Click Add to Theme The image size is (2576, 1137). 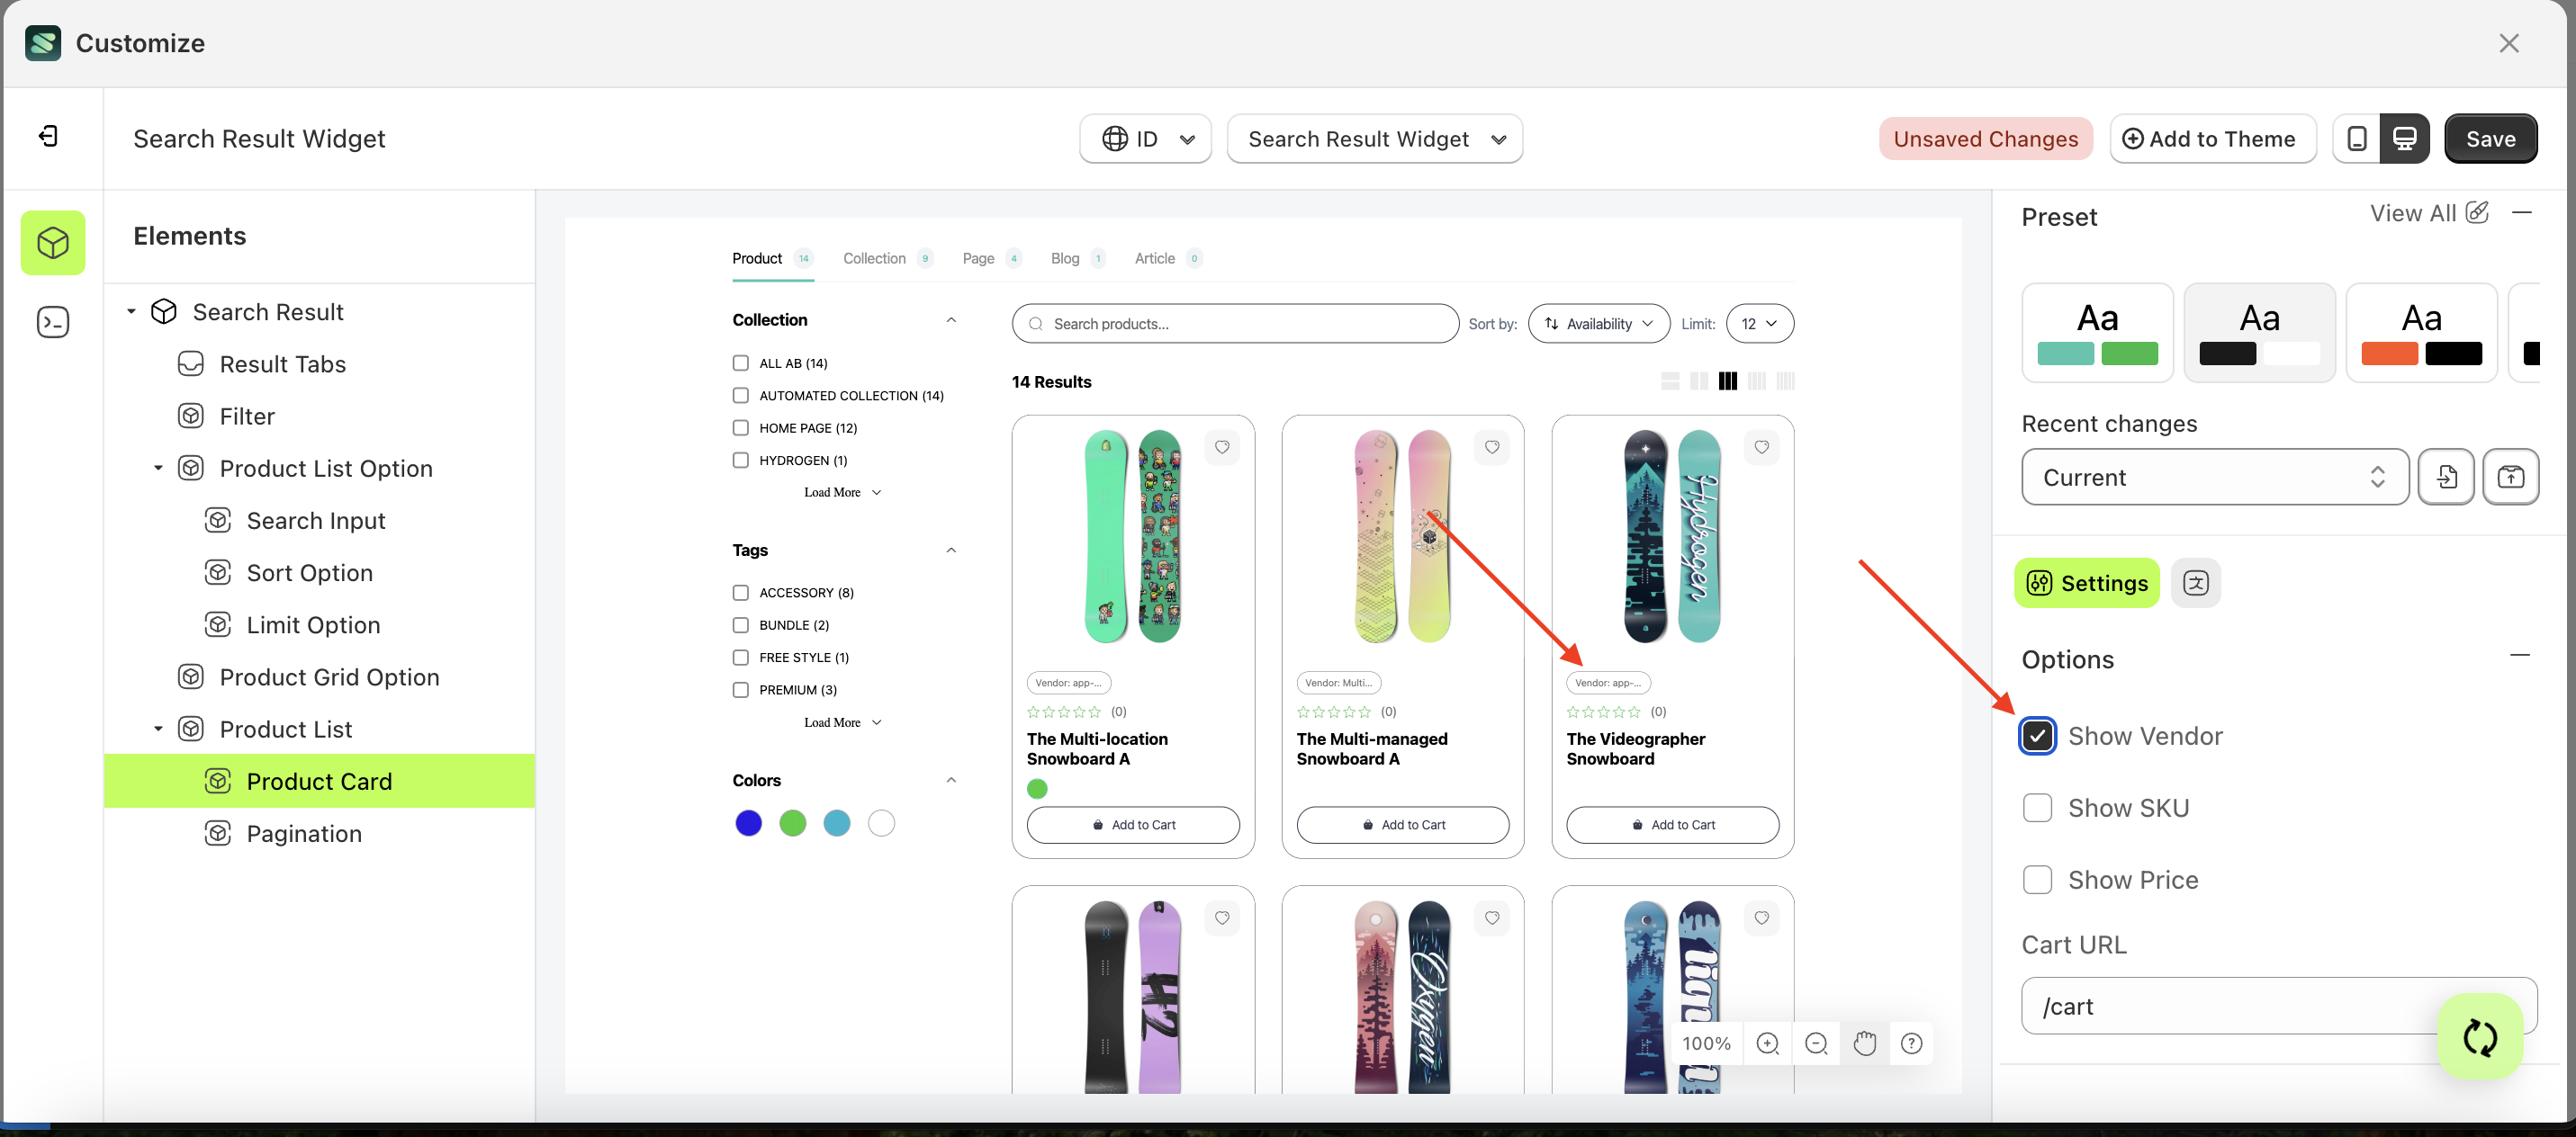click(x=2213, y=138)
